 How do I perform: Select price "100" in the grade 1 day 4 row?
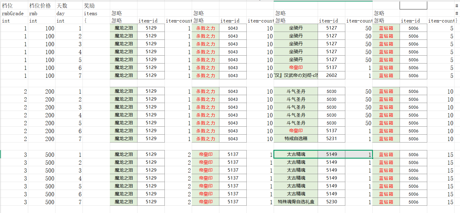42,52
